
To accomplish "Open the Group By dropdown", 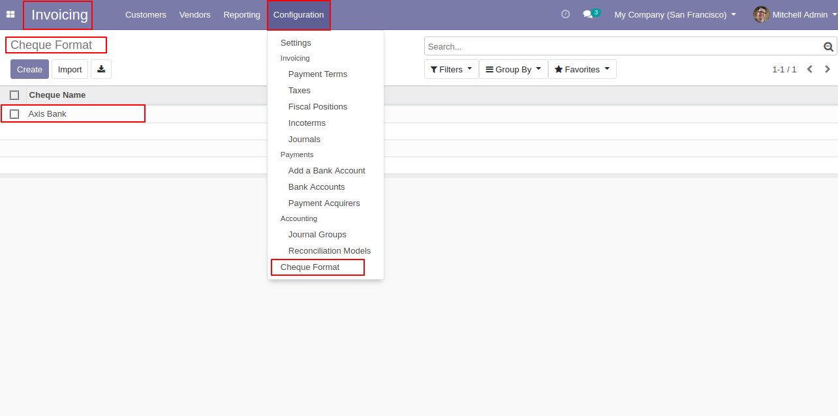I will click(x=514, y=69).
